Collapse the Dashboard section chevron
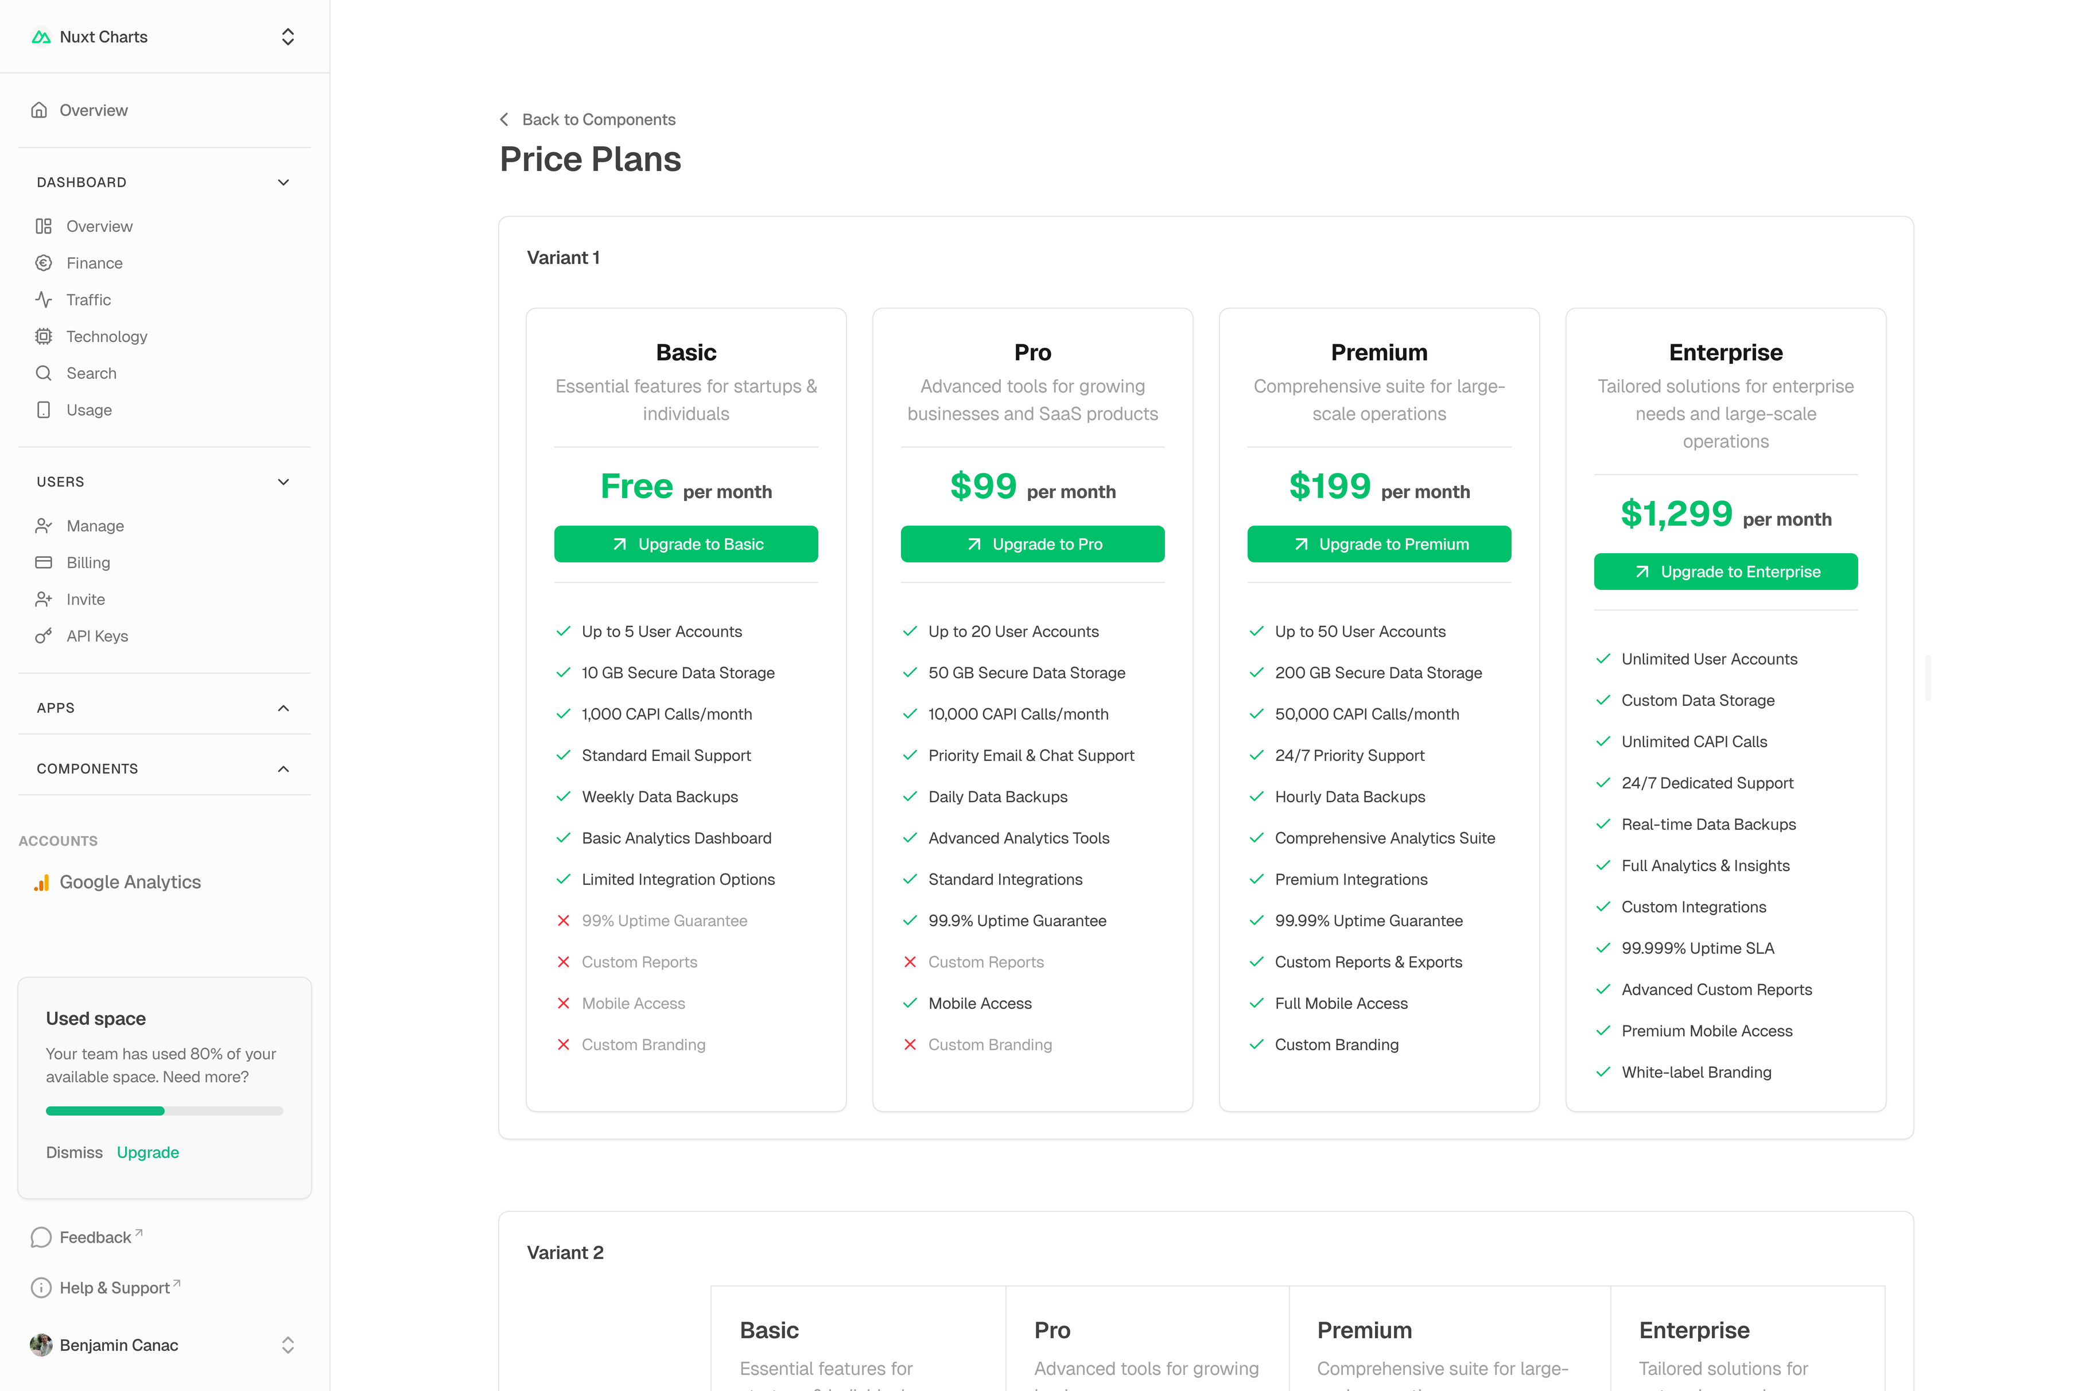The height and width of the screenshot is (1391, 2082). point(283,182)
